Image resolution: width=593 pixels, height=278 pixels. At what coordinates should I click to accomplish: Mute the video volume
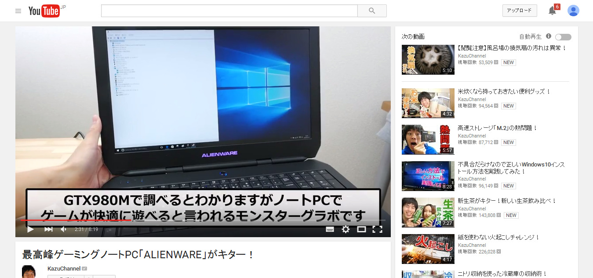(64, 229)
